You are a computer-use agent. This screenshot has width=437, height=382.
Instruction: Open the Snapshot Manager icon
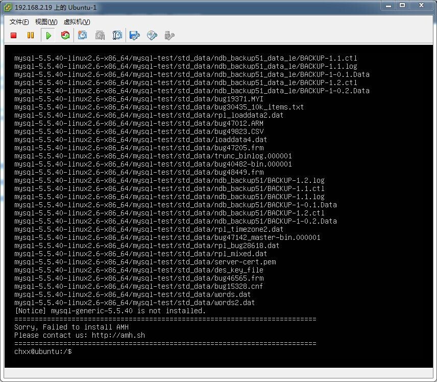(x=117, y=35)
